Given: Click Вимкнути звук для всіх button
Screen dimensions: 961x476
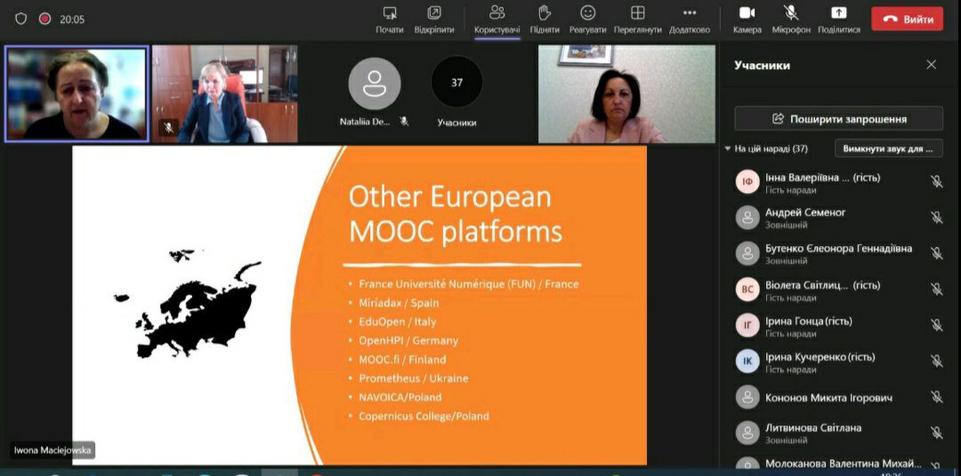Looking at the screenshot, I should point(889,148).
